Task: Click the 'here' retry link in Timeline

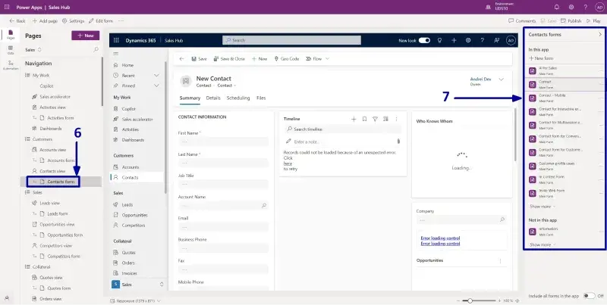Action: (288, 163)
